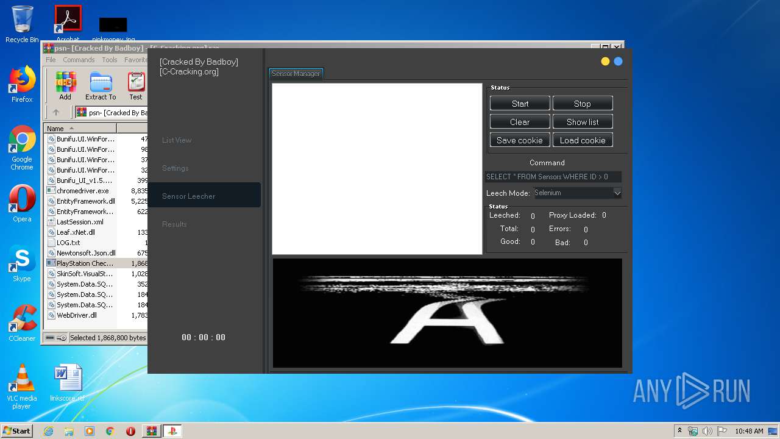The width and height of the screenshot is (780, 439).
Task: Open the File menu in WinRAR
Action: click(x=51, y=60)
